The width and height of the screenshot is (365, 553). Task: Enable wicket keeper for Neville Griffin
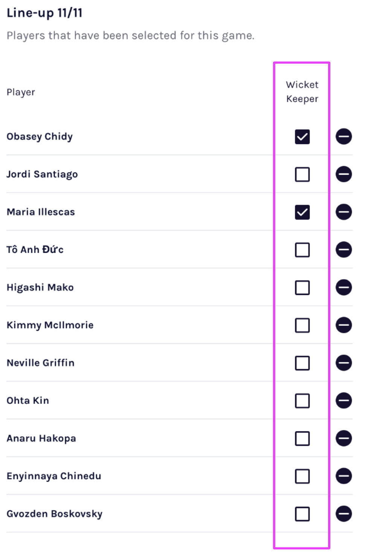click(302, 363)
